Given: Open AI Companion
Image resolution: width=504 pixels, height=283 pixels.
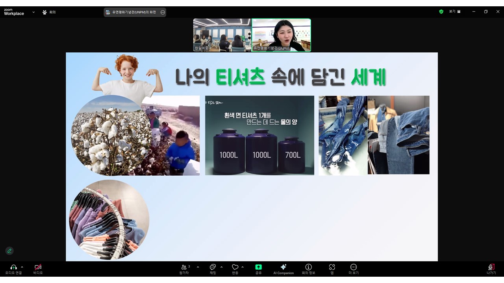Looking at the screenshot, I should click(x=283, y=267).
